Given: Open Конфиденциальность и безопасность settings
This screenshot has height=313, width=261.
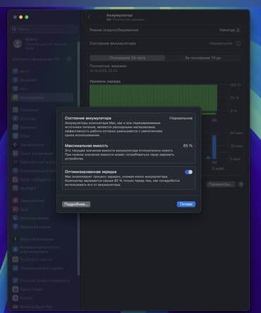Looking at the screenshot, I should (42, 250).
